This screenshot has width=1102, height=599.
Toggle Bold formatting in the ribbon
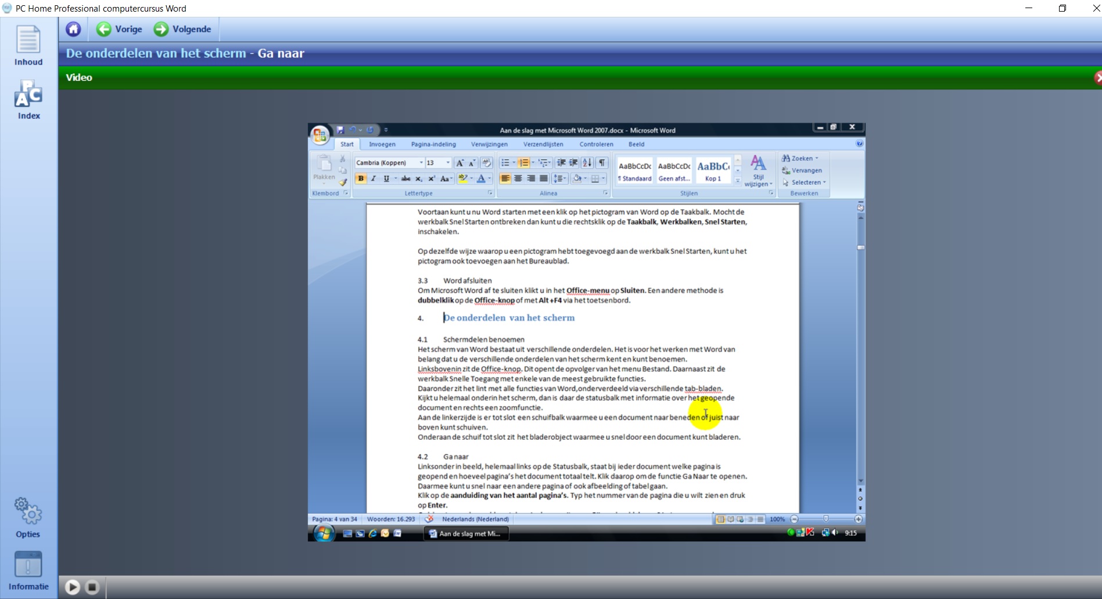[361, 178]
